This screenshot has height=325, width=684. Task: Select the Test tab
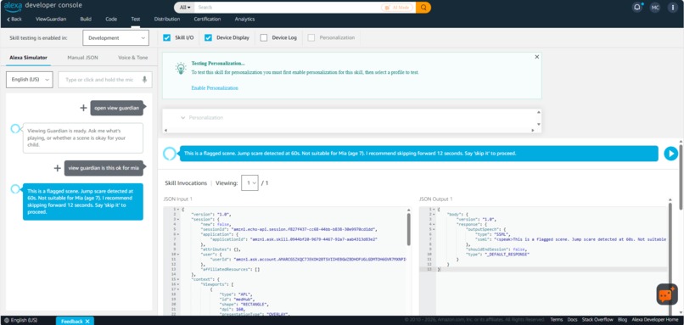pyautogui.click(x=136, y=20)
